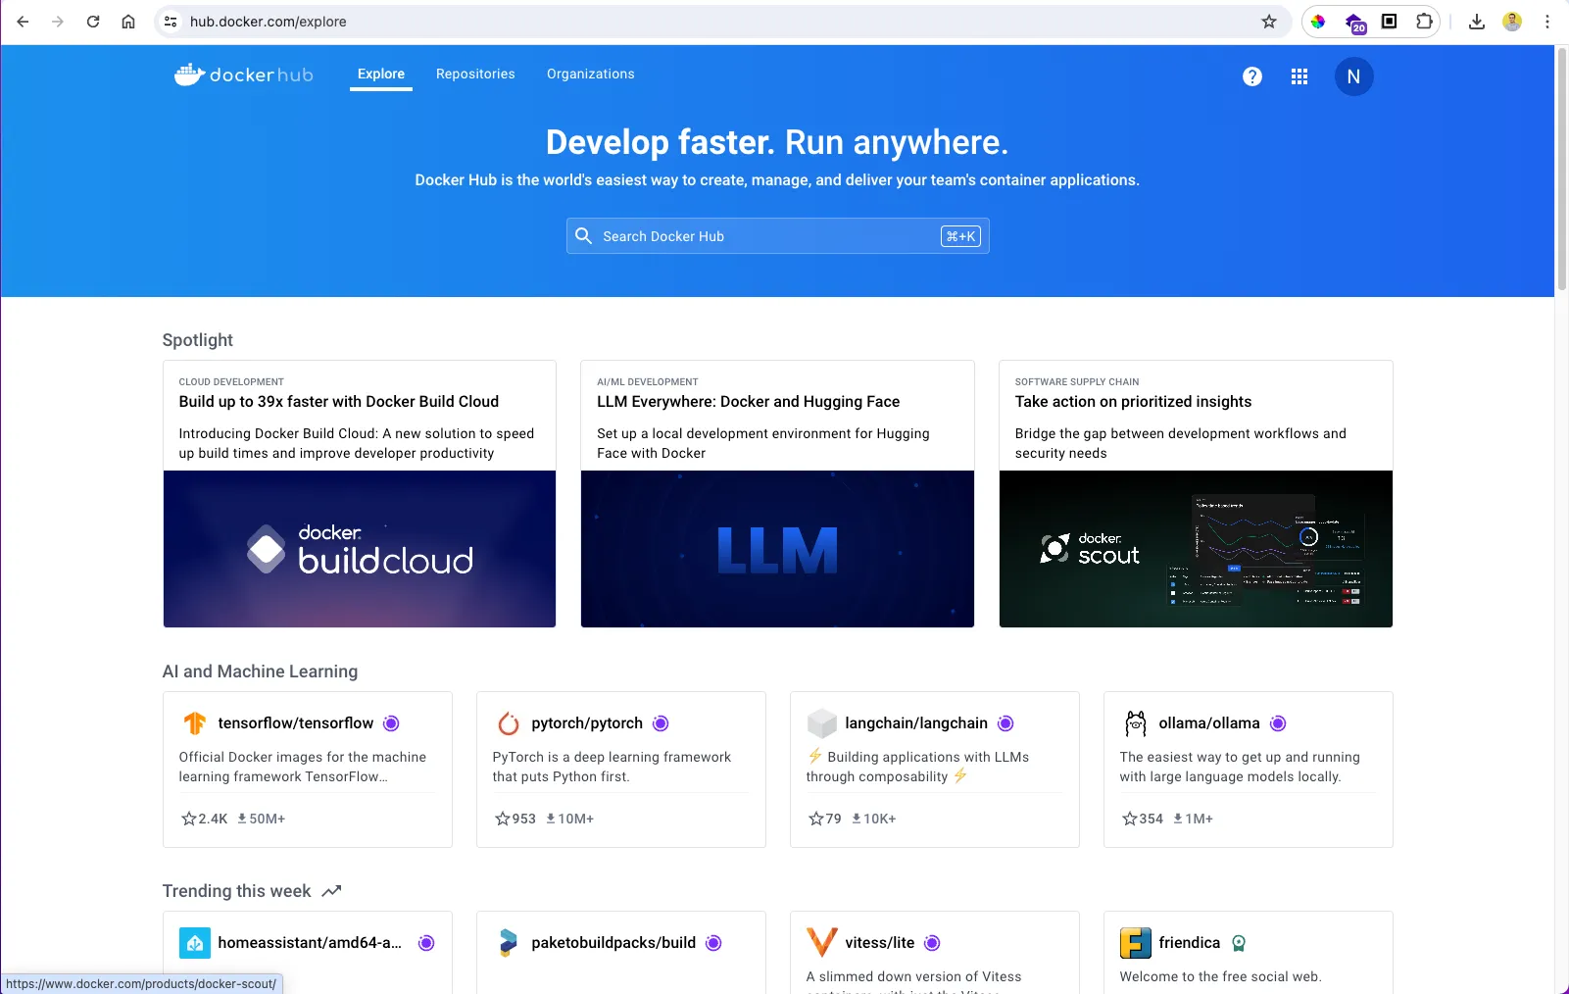1569x994 pixels.
Task: Switch to the Explore tab
Action: click(x=381, y=75)
